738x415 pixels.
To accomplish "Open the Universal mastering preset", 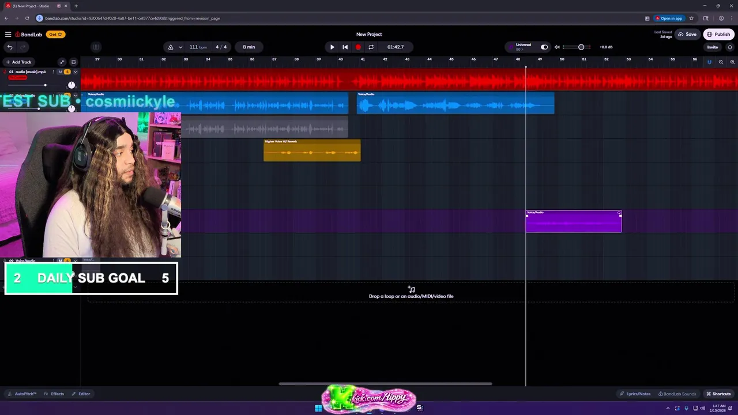I will pos(523,46).
